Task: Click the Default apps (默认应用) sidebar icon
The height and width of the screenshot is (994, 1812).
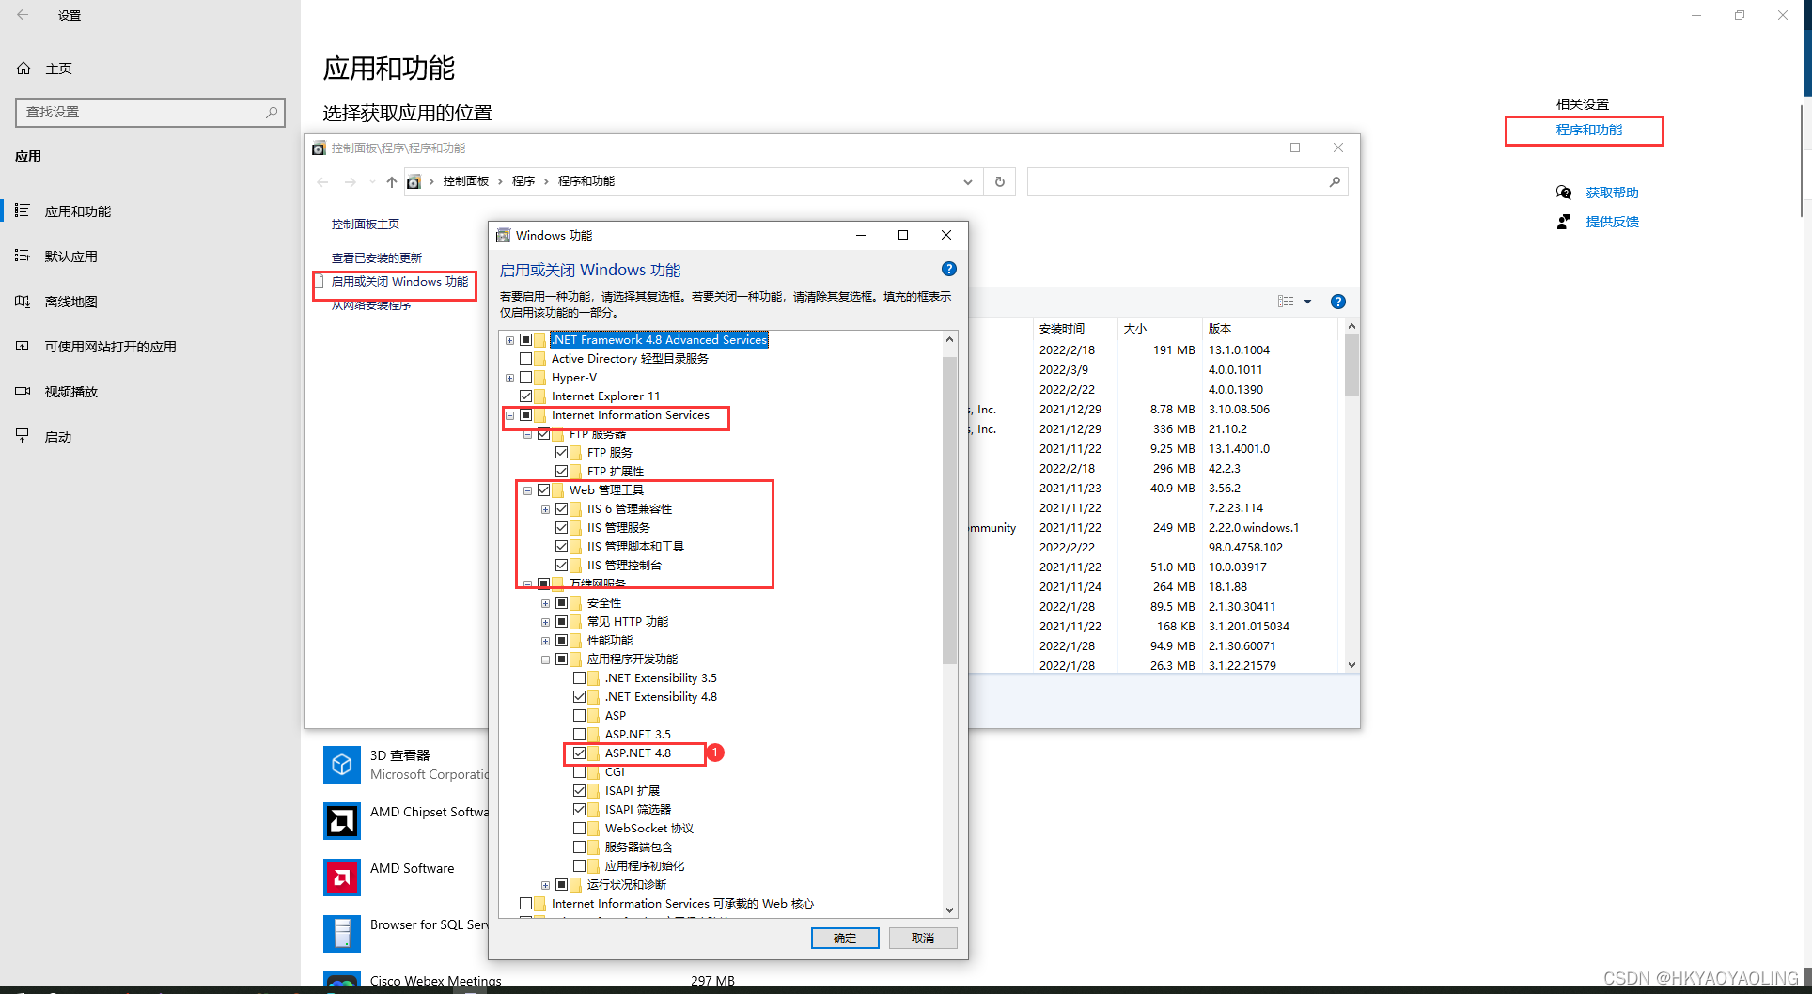Action: pos(23,256)
